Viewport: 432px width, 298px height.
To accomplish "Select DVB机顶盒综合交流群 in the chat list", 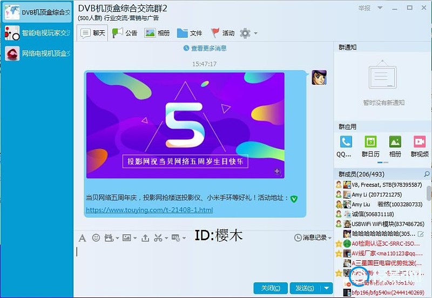I will tap(37, 12).
